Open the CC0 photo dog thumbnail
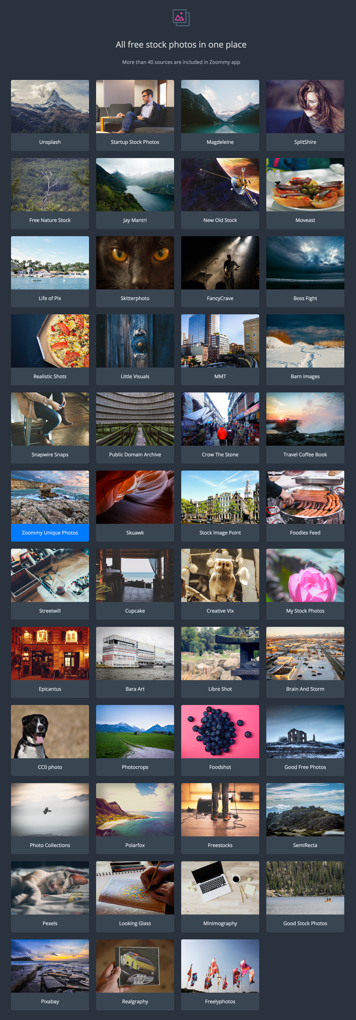This screenshot has height=1020, width=356. pos(50,732)
